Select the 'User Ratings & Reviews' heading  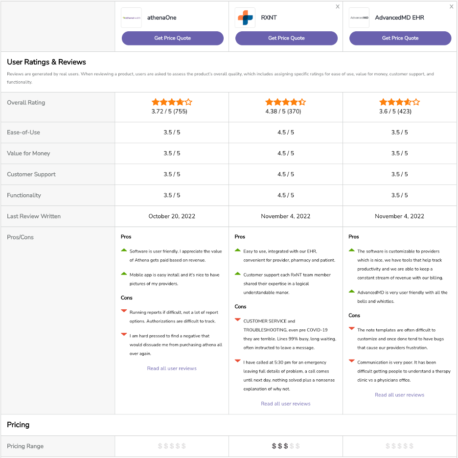(x=46, y=62)
